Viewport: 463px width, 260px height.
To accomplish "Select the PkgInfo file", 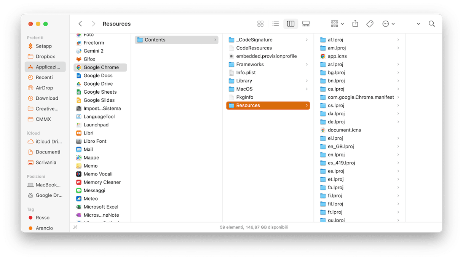I will pos(268,97).
